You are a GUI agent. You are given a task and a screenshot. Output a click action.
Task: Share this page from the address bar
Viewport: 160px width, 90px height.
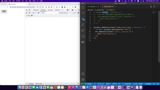point(40,7)
